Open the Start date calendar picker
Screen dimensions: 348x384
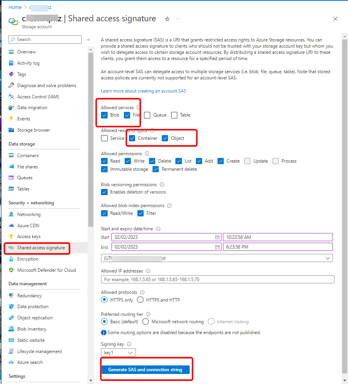point(217,237)
